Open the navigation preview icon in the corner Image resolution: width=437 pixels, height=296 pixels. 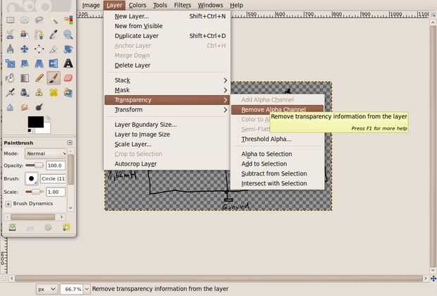click(433, 278)
